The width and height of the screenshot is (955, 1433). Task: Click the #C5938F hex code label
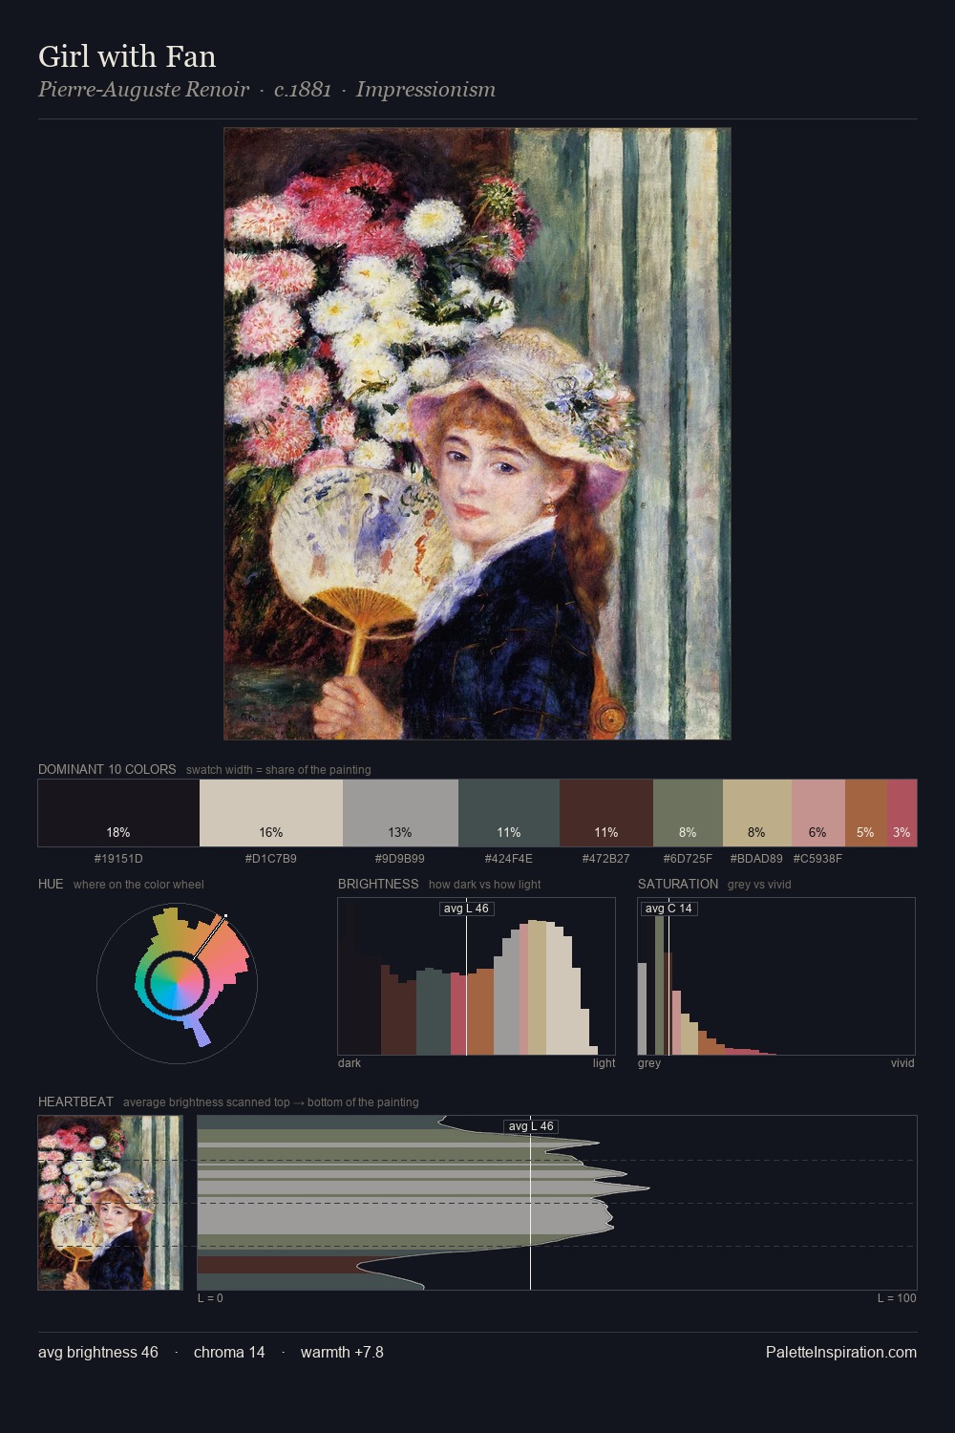coord(817,859)
